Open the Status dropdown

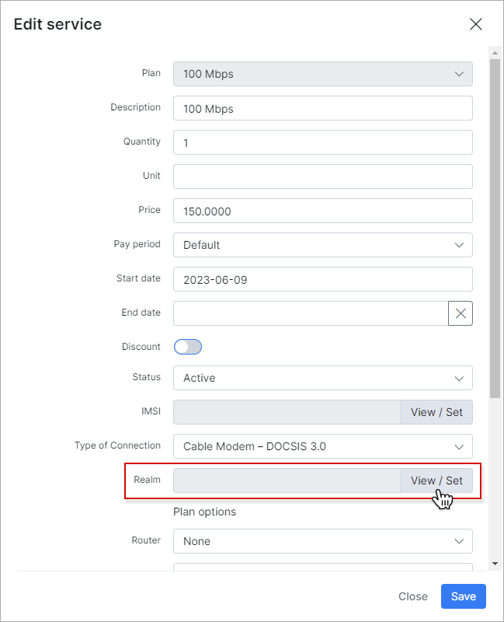pos(322,378)
